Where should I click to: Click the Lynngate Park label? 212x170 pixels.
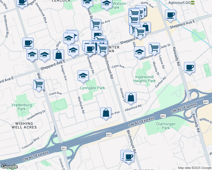(x=92, y=88)
